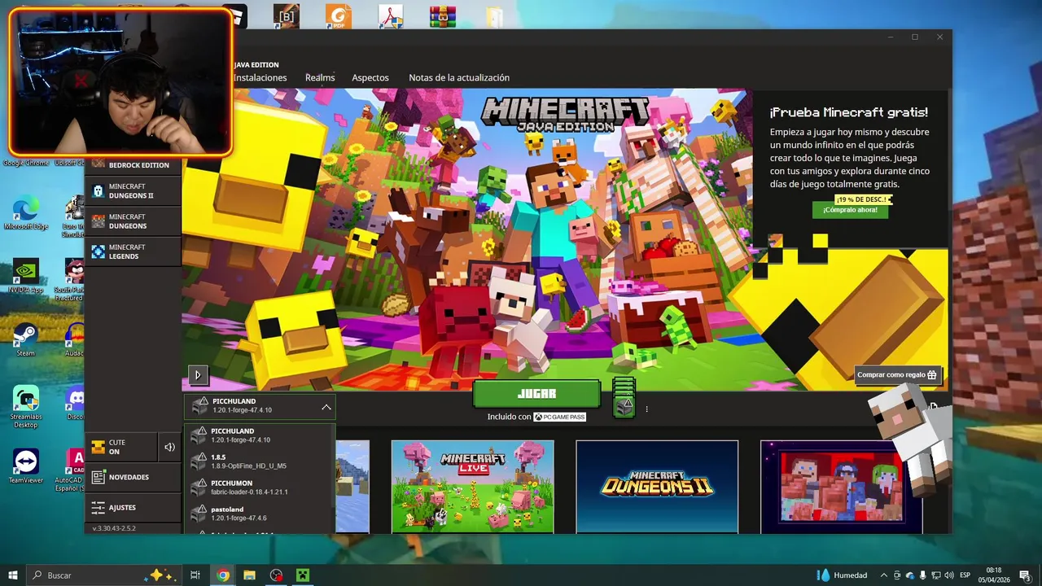The height and width of the screenshot is (586, 1042).
Task: Click the PC Game Pass logo
Action: (559, 417)
